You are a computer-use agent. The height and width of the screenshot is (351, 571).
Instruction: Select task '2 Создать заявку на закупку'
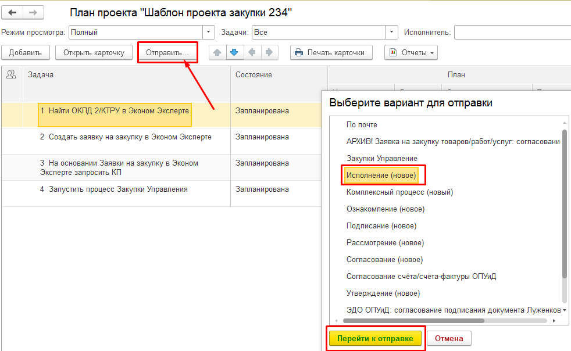click(126, 137)
